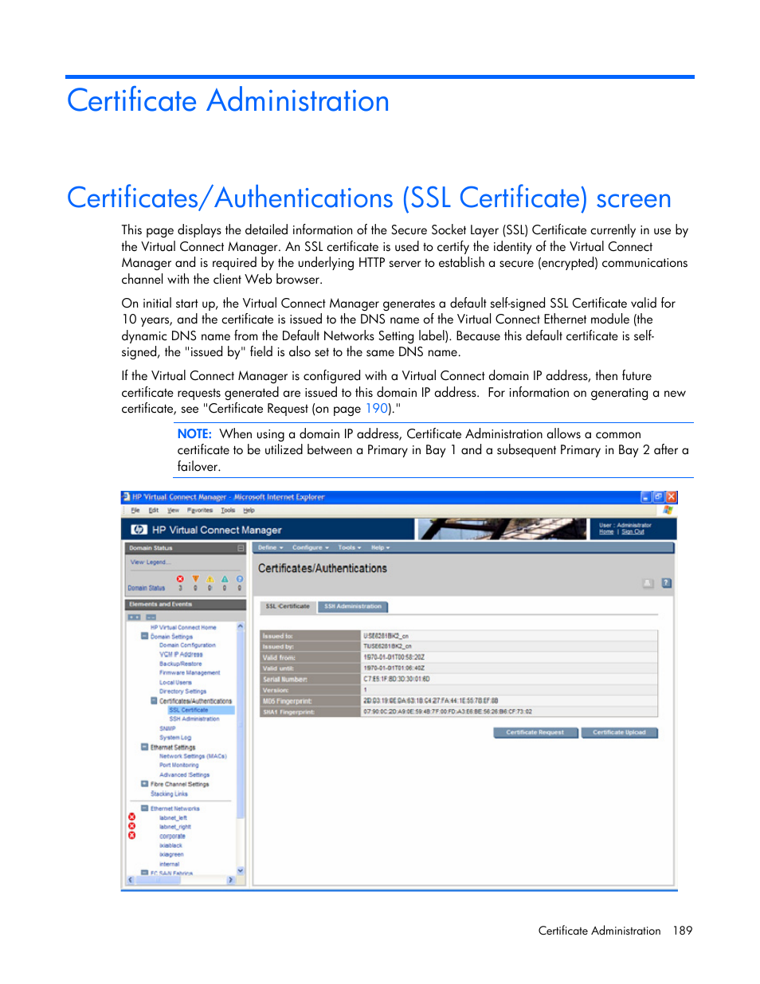Click the blue unknown status icon in Domain Status

coord(240,579)
